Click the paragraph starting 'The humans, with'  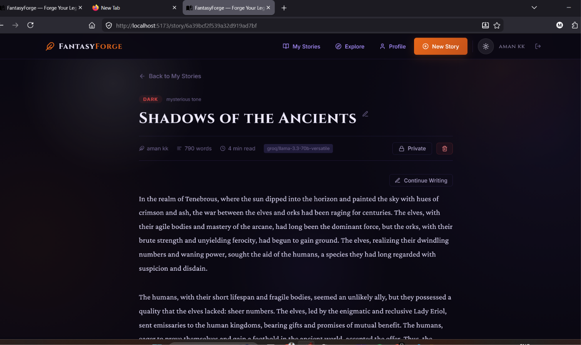click(296, 317)
